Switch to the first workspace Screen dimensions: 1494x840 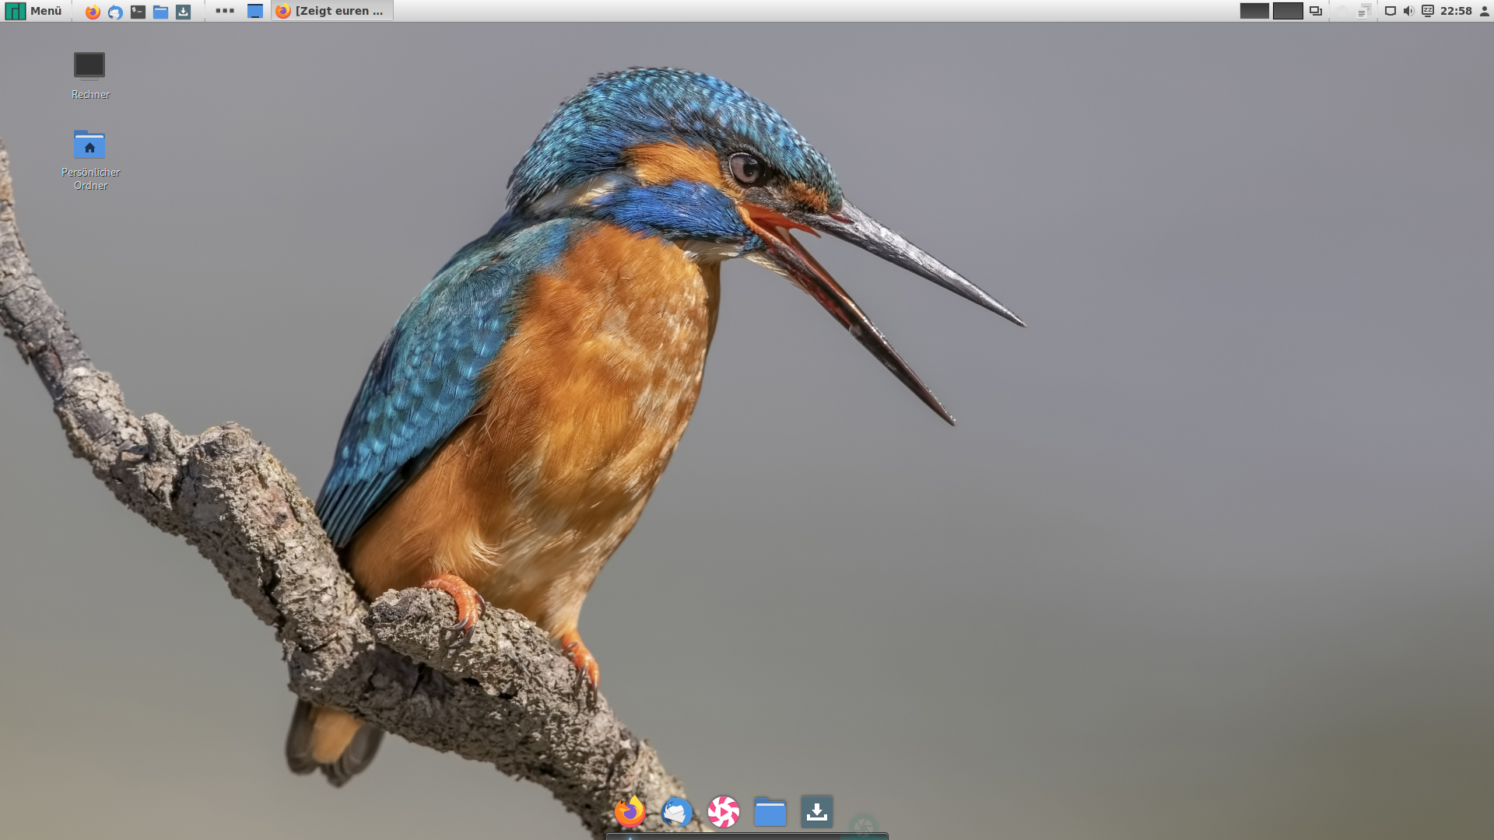coord(1254,11)
